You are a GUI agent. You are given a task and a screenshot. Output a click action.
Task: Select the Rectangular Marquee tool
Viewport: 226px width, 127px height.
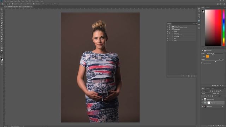2,11
